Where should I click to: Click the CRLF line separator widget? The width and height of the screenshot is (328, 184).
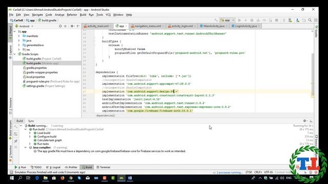pyautogui.click(x=258, y=172)
